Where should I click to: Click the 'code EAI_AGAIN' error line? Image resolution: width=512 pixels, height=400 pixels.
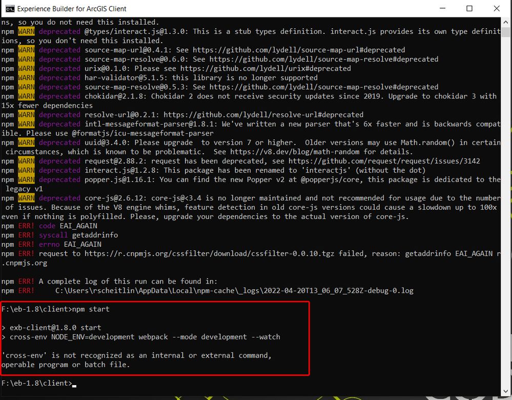(49, 226)
